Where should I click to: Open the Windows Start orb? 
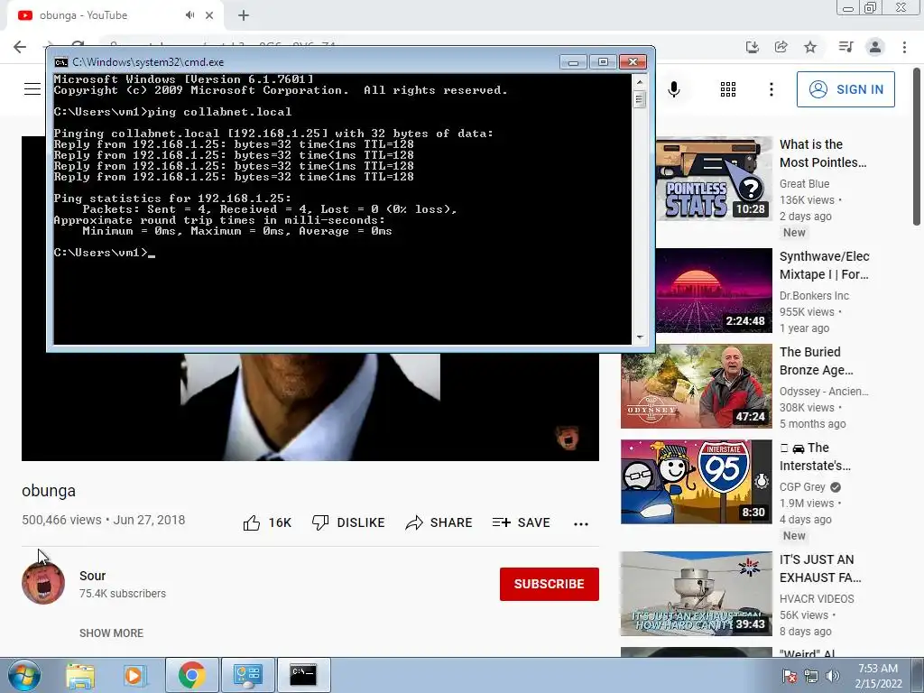24,675
